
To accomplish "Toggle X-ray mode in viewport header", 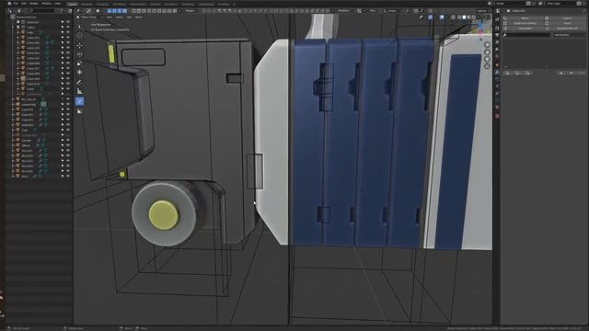I will [453, 17].
